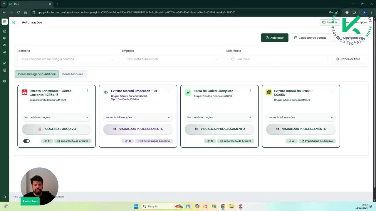Image resolution: width=376 pixels, height=211 pixels.
Task: Open the user profile icon in sidebar
Action: (4, 197)
